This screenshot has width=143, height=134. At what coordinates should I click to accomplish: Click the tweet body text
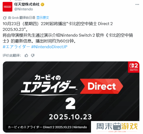click(68, 32)
